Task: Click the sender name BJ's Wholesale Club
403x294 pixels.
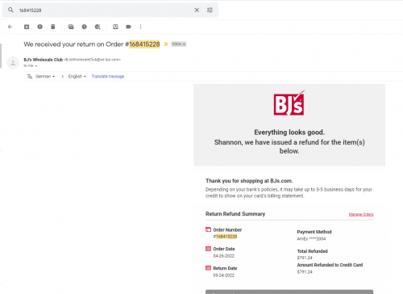Action: click(x=44, y=60)
